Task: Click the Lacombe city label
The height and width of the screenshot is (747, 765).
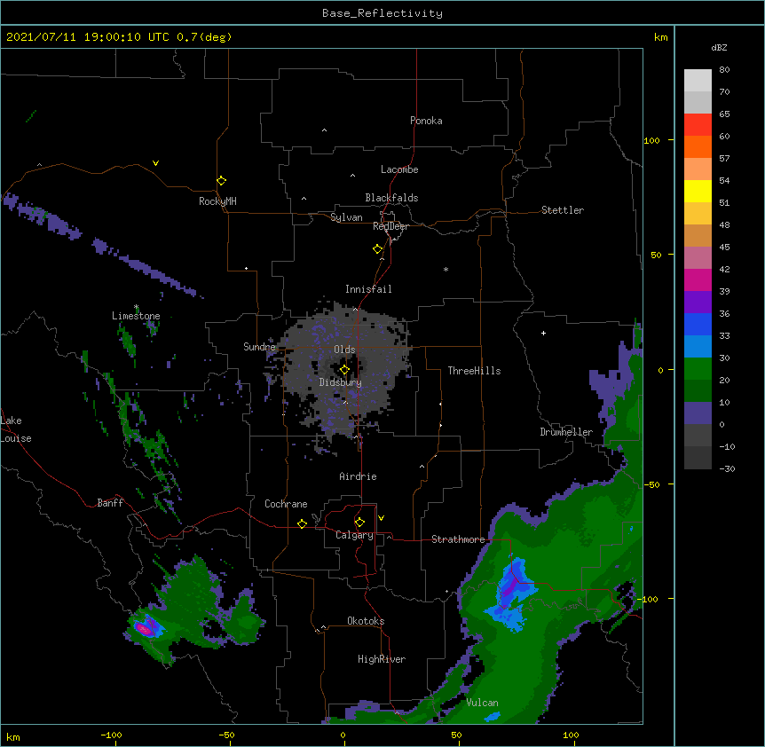Action: pos(399,169)
